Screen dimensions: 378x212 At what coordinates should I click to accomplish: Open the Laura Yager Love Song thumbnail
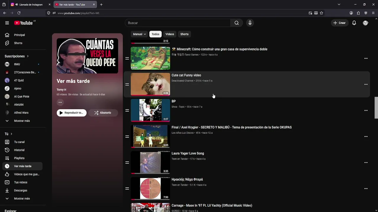(x=150, y=163)
